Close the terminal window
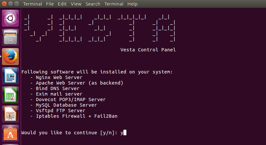The width and height of the screenshot is (266, 145). click(x=5, y=4)
